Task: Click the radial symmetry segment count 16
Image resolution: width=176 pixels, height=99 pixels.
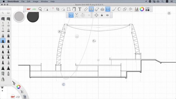Action: click(89, 15)
